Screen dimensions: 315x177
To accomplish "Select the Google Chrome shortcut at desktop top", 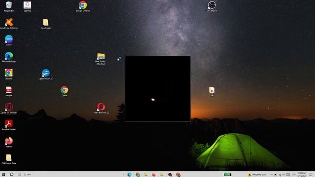I will (x=83, y=6).
